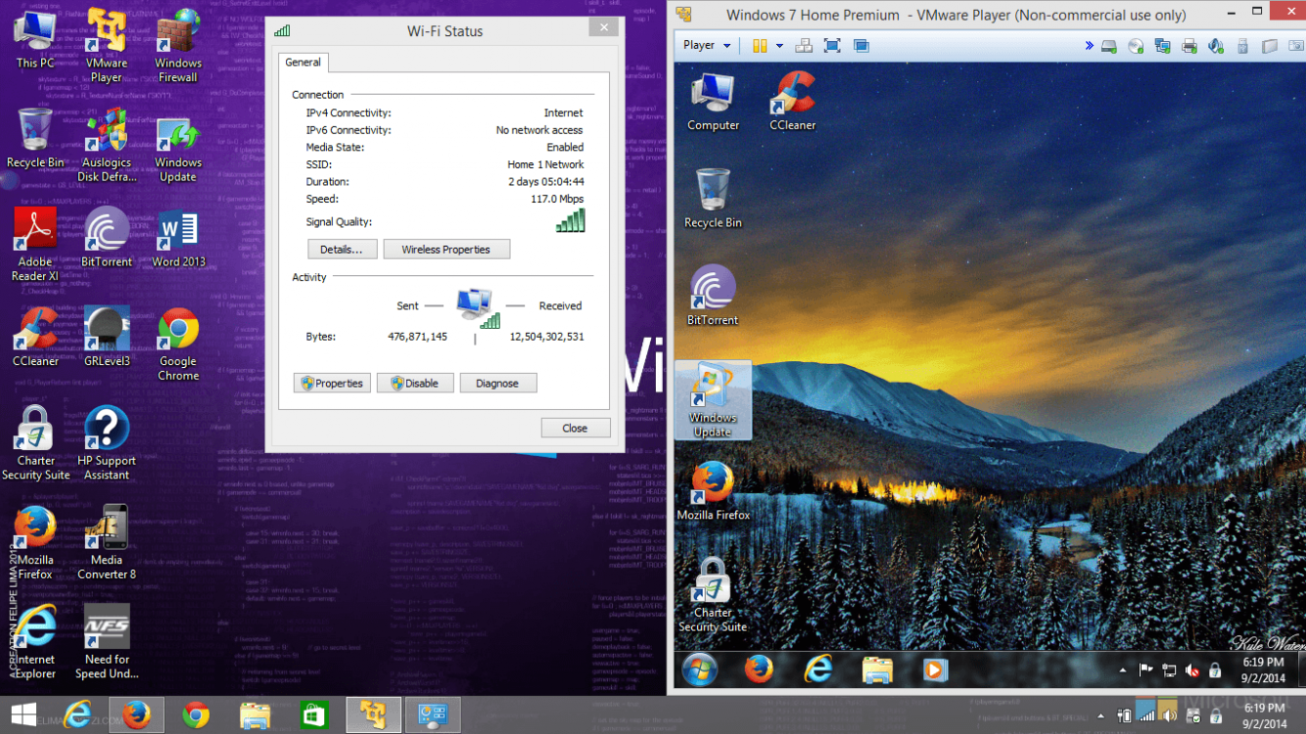Viewport: 1306px width, 734px height.
Task: Launch Windows Media Player from Windows 7 taskbar
Action: pos(935,669)
